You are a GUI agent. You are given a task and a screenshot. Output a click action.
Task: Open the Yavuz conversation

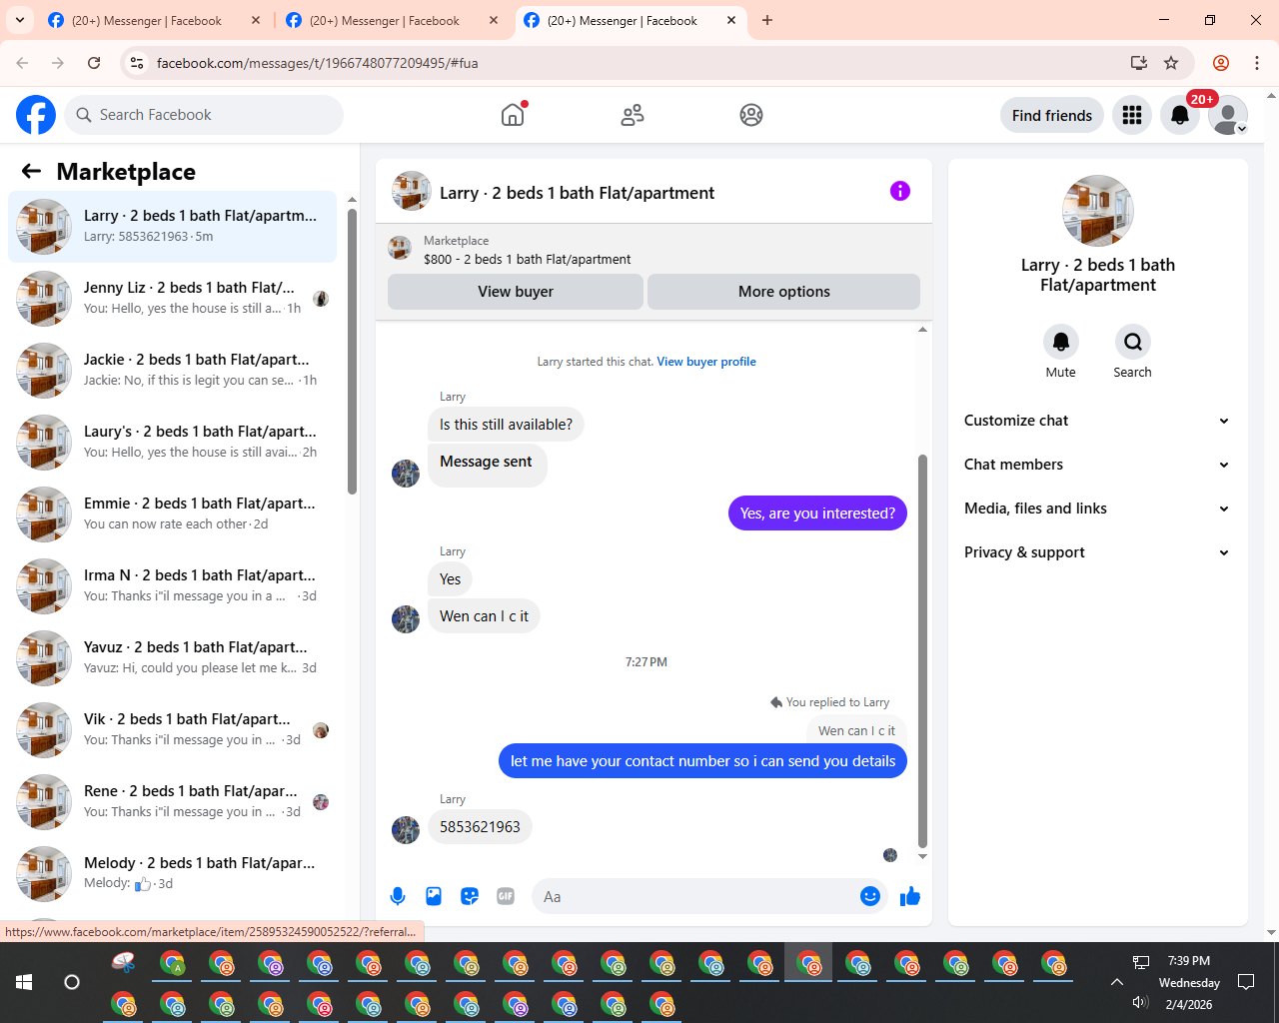(172, 658)
